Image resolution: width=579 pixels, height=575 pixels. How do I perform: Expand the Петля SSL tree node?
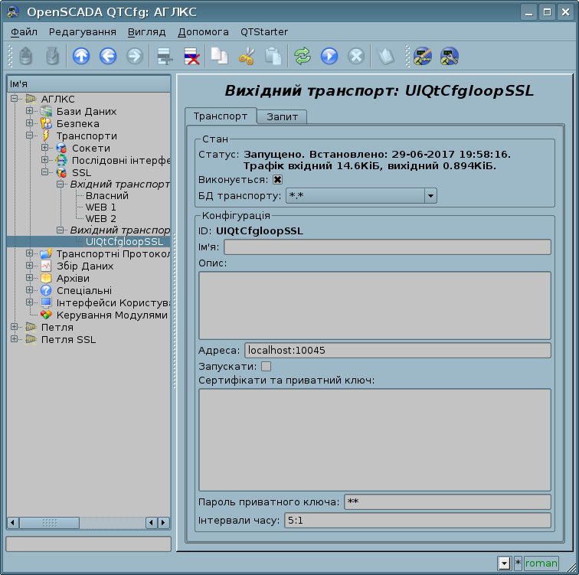(15, 339)
